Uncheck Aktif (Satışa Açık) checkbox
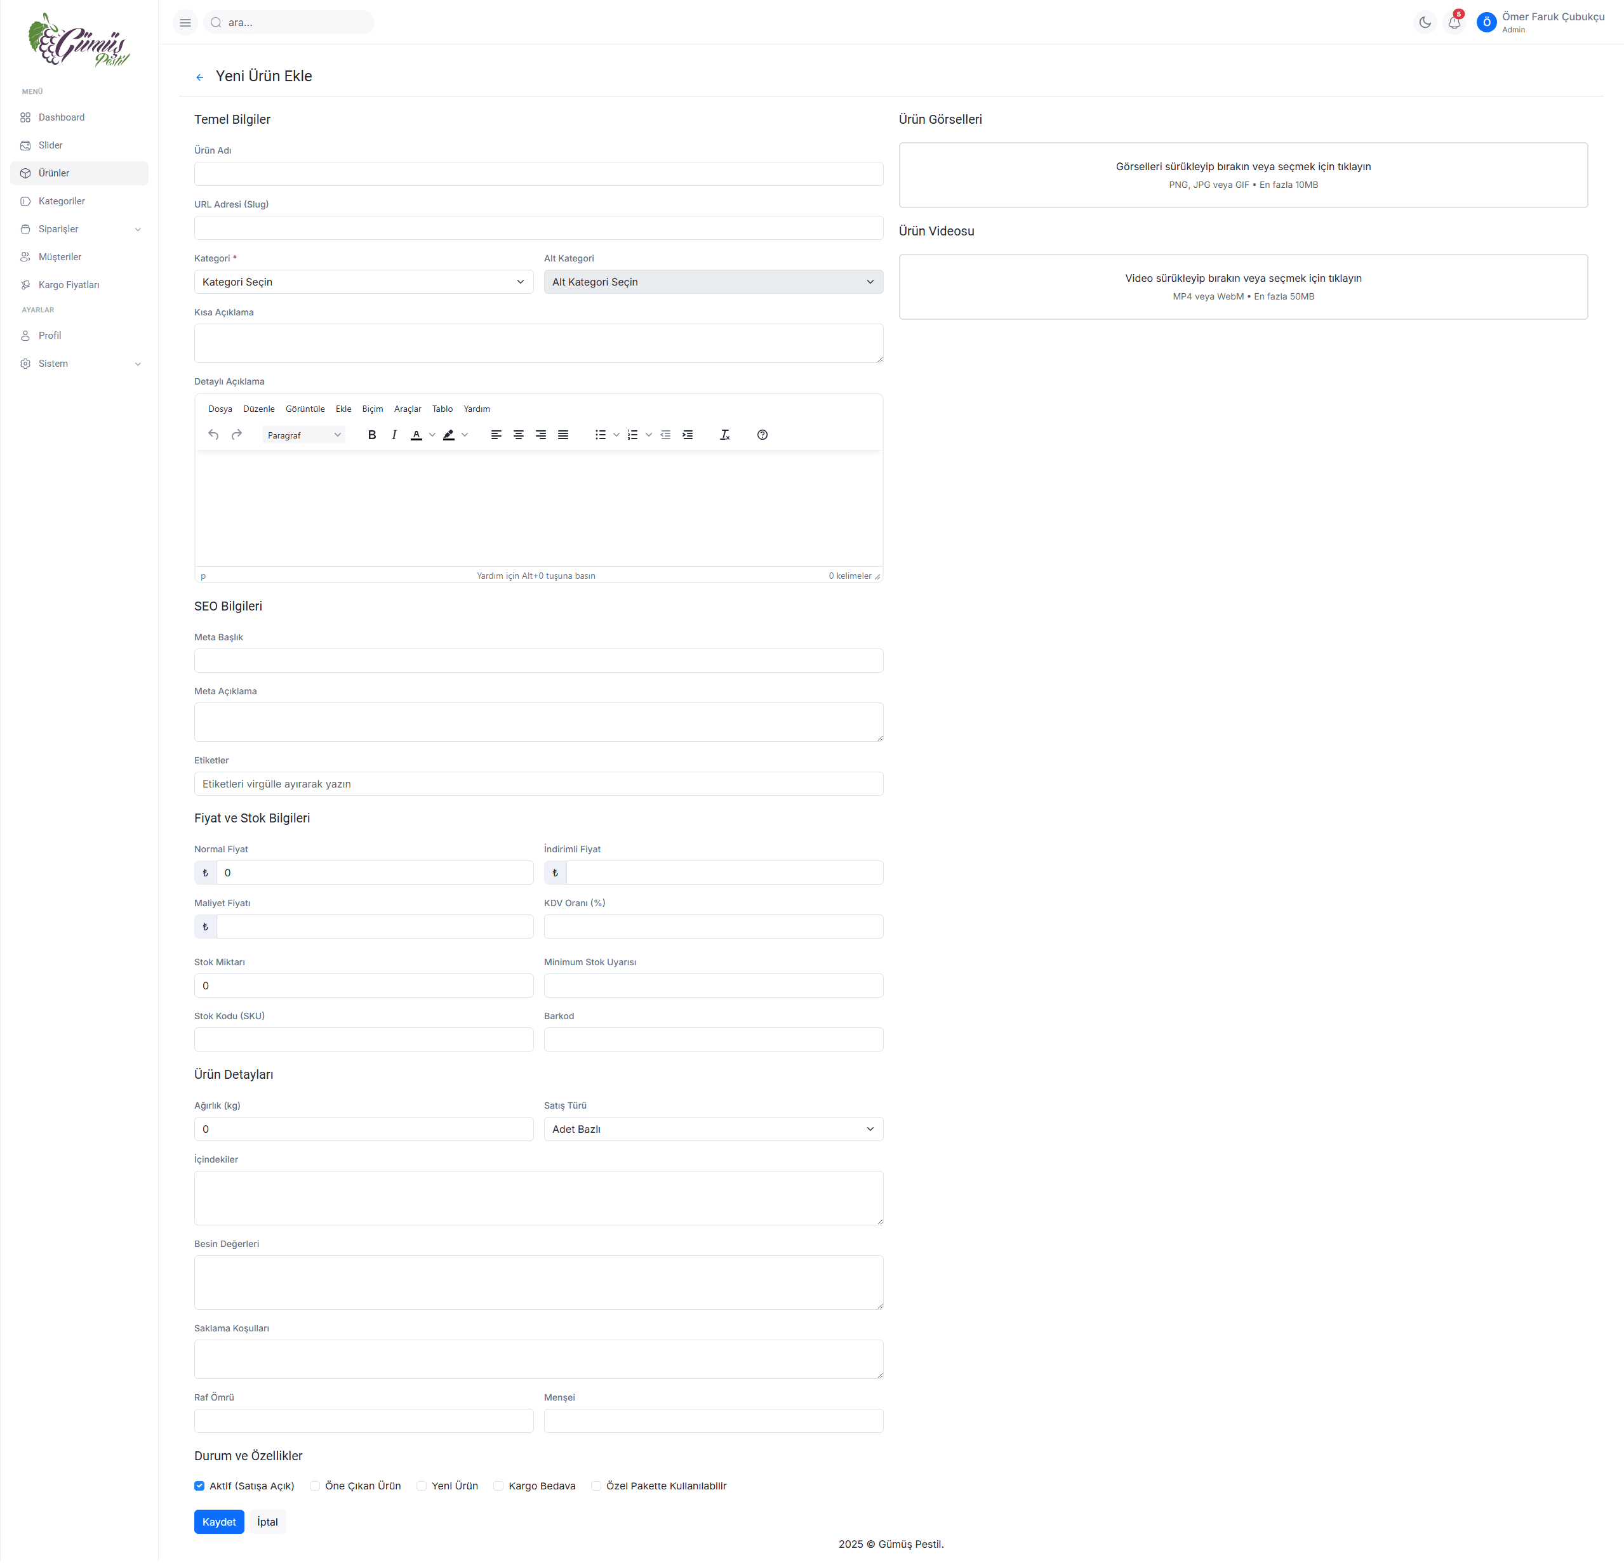 pyautogui.click(x=200, y=1486)
